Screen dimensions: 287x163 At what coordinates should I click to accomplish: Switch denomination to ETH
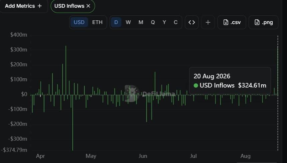(97, 22)
